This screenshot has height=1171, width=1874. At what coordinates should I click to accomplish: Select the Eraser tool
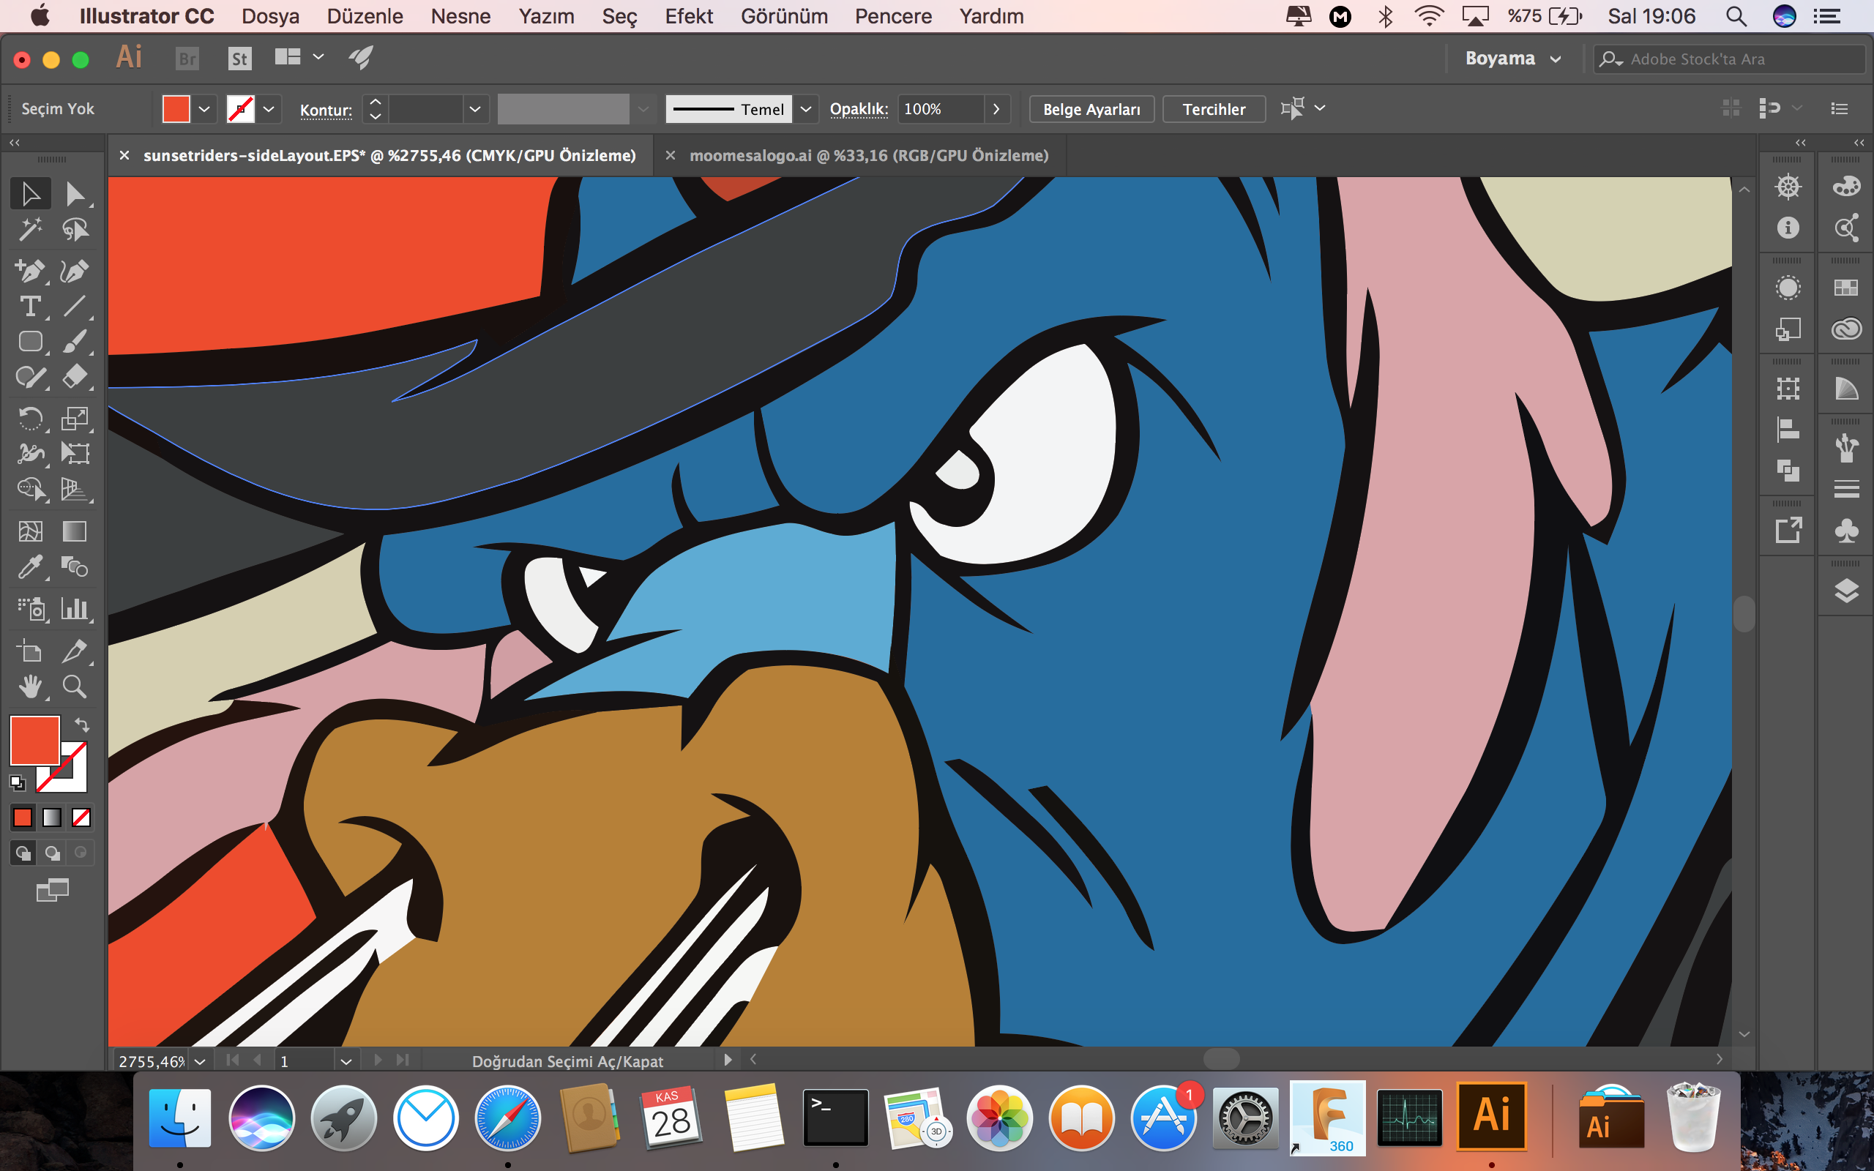click(75, 377)
